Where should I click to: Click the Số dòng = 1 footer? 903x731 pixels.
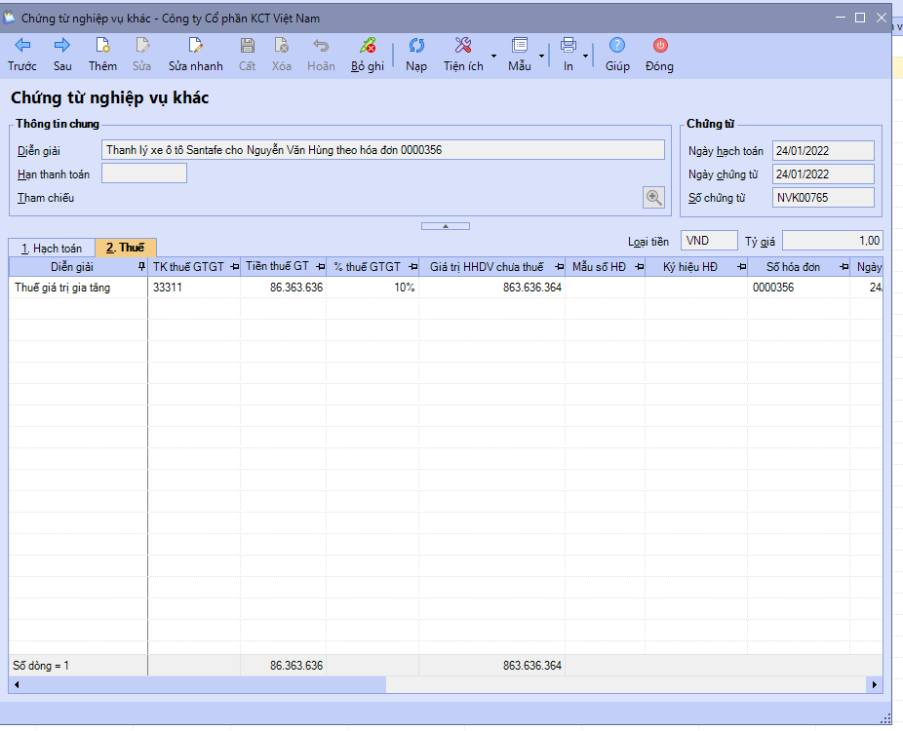coord(41,666)
